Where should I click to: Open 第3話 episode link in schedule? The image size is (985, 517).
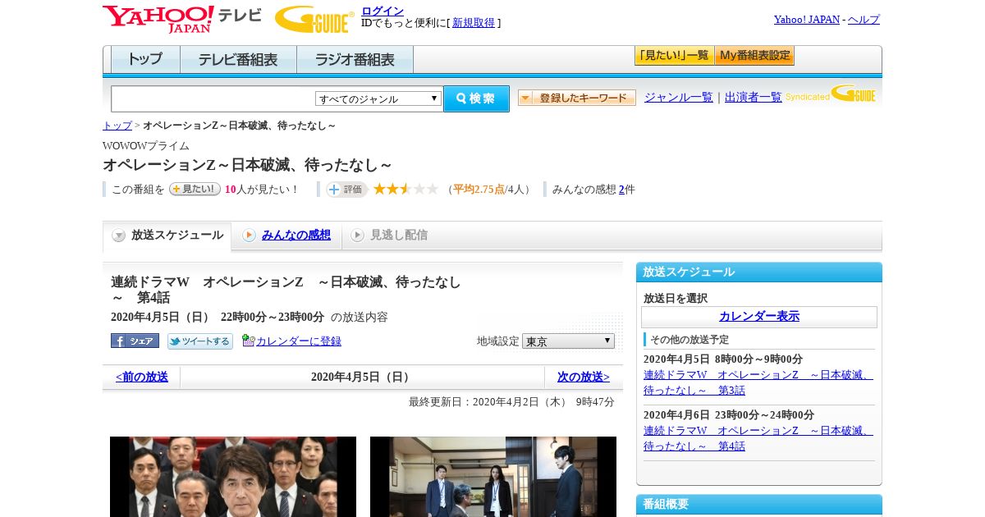(759, 382)
